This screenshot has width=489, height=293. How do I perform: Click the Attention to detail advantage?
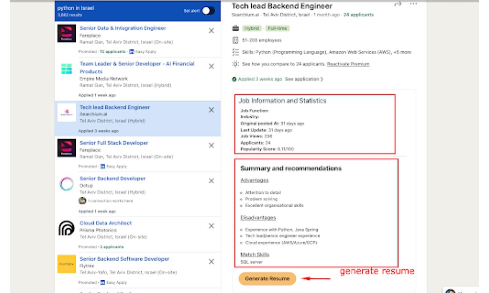263,193
